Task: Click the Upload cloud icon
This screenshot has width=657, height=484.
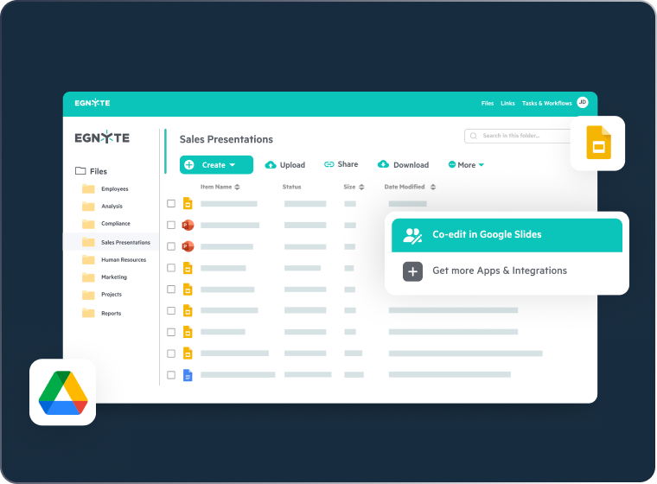Action: pos(271,164)
